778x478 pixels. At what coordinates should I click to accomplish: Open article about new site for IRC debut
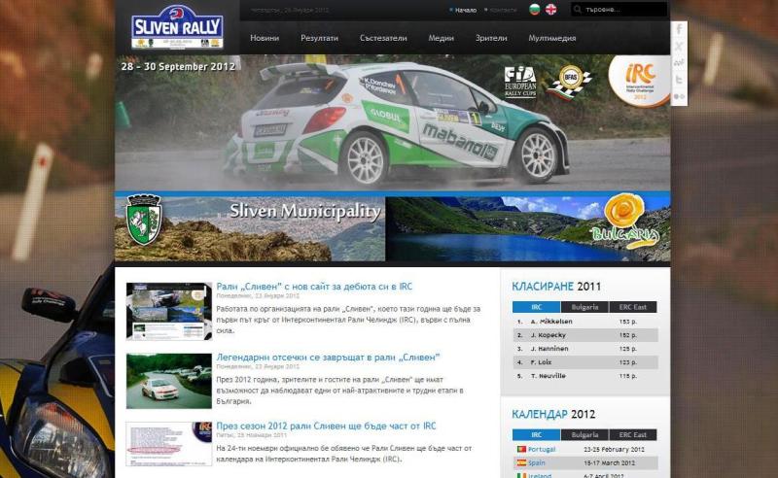coord(314,286)
